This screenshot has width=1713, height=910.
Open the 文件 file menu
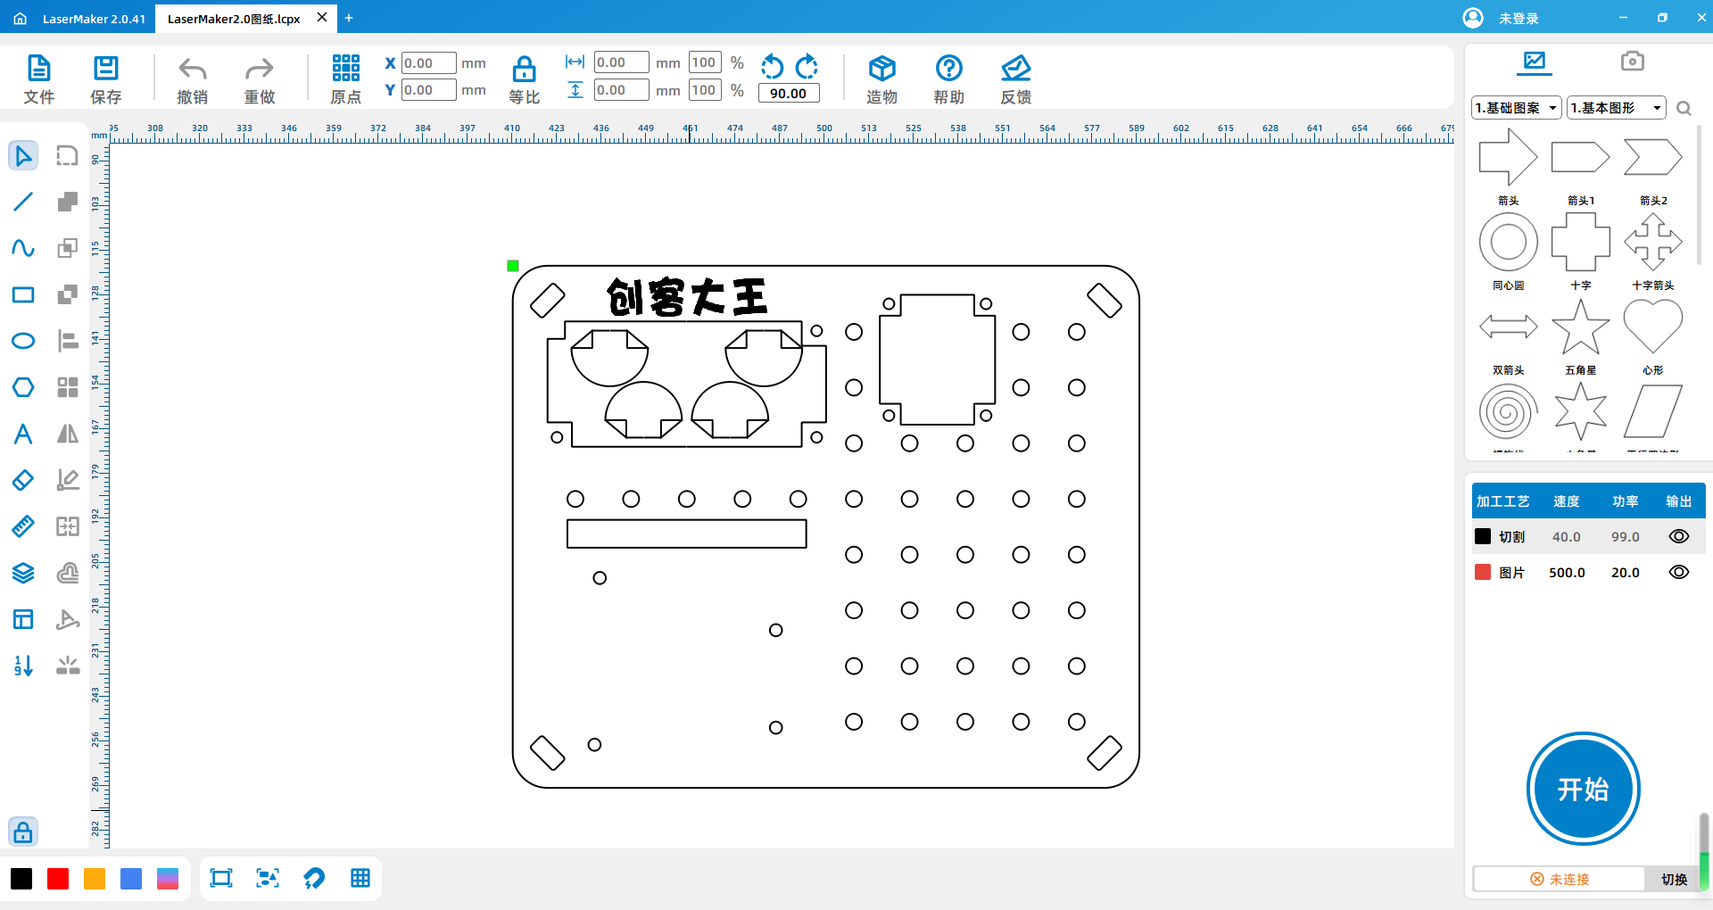click(39, 79)
